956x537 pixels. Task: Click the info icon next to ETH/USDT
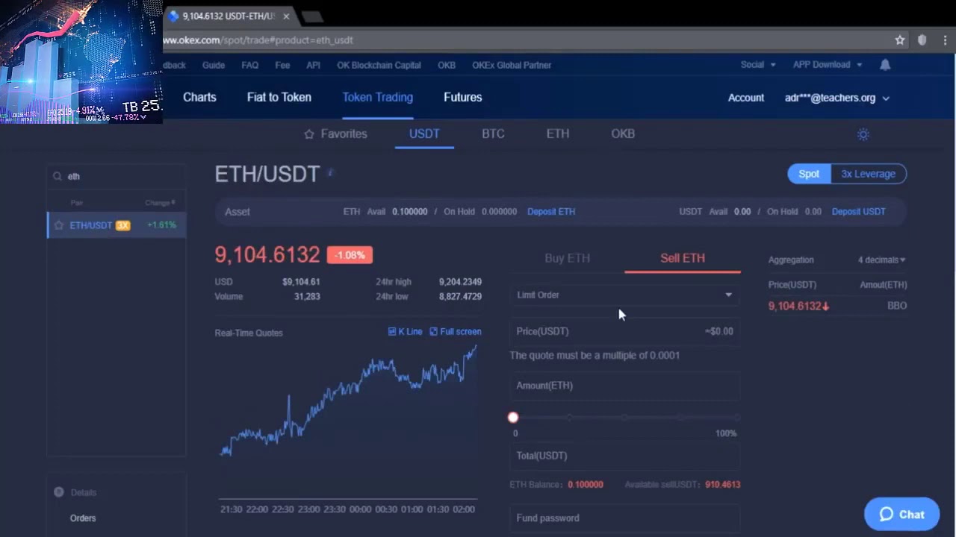[330, 173]
